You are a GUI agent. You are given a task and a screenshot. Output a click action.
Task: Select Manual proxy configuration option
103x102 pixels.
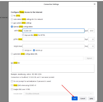pos(12,27)
